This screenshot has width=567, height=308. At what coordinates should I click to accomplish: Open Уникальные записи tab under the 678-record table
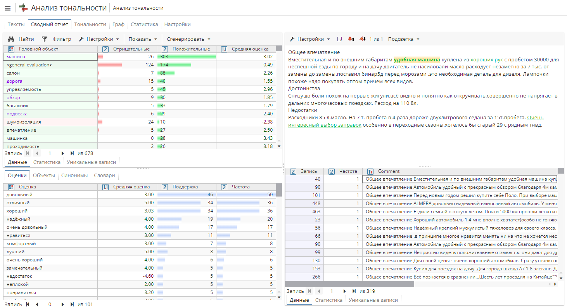pyautogui.click(x=91, y=162)
